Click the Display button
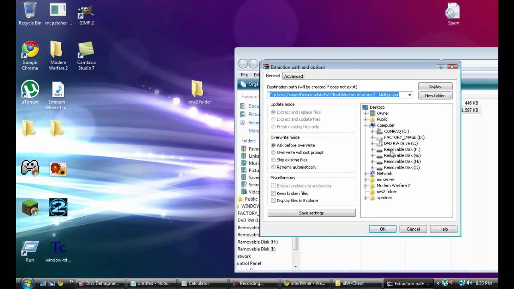514x289 pixels. pyautogui.click(x=435, y=86)
